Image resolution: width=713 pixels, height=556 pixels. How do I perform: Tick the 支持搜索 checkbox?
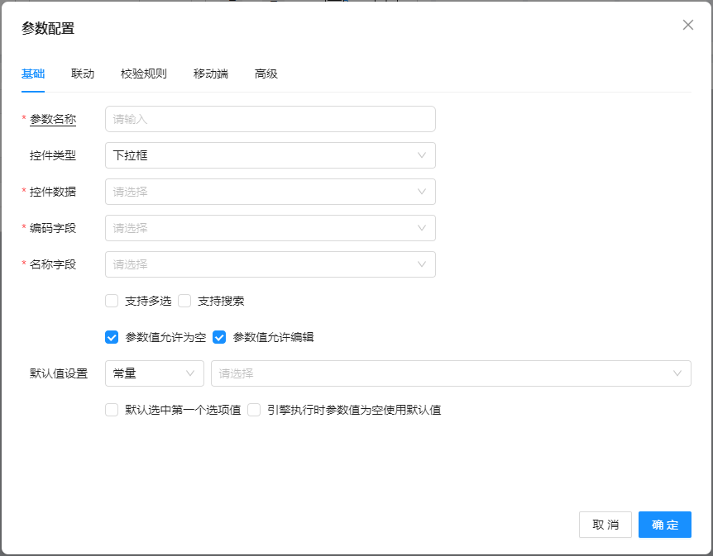184,301
